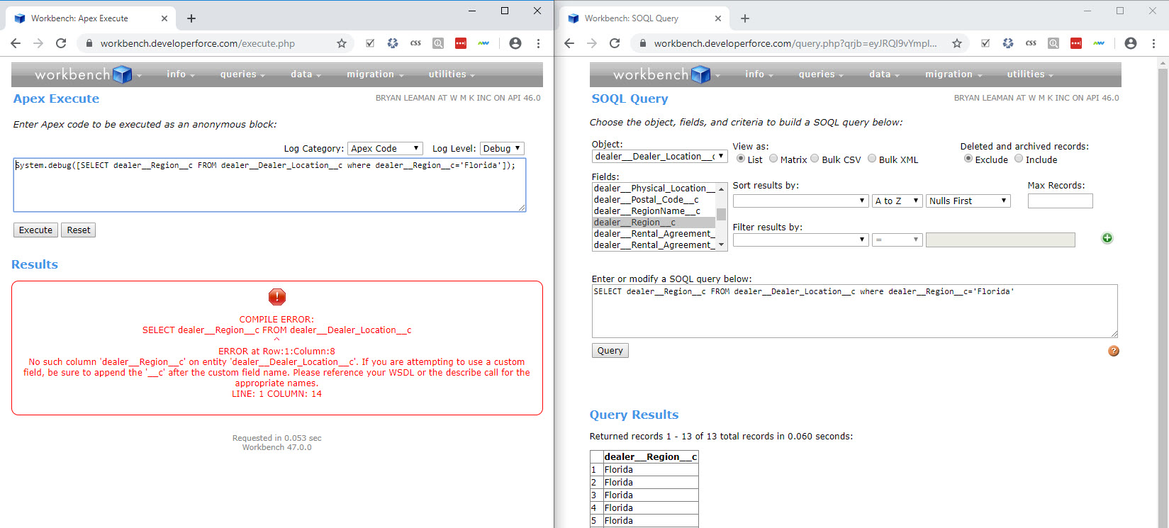Open Chrome menu dots in right browser
1169x528 pixels.
[x=1153, y=43]
